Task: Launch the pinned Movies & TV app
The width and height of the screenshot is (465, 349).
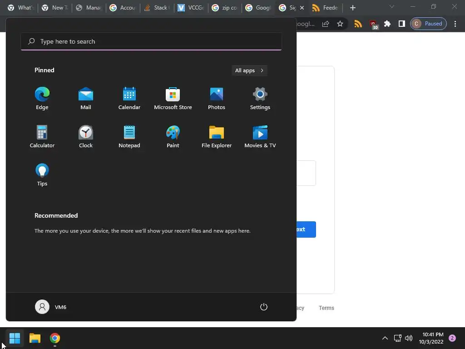Action: [260, 136]
